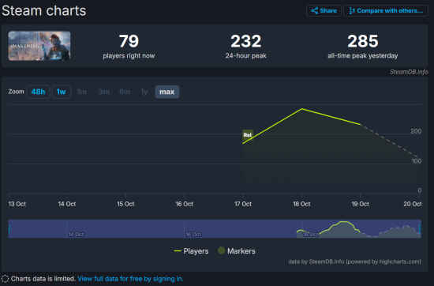The width and height of the screenshot is (434, 286).
Task: Click the 1y zoom option
Action: (144, 92)
